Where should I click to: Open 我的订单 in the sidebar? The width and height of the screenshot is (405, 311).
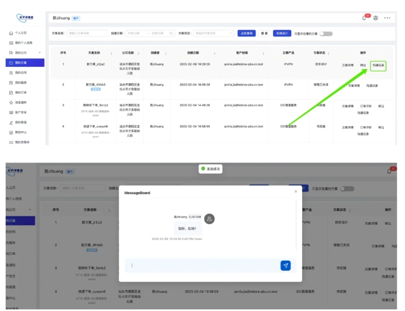[x=22, y=93]
